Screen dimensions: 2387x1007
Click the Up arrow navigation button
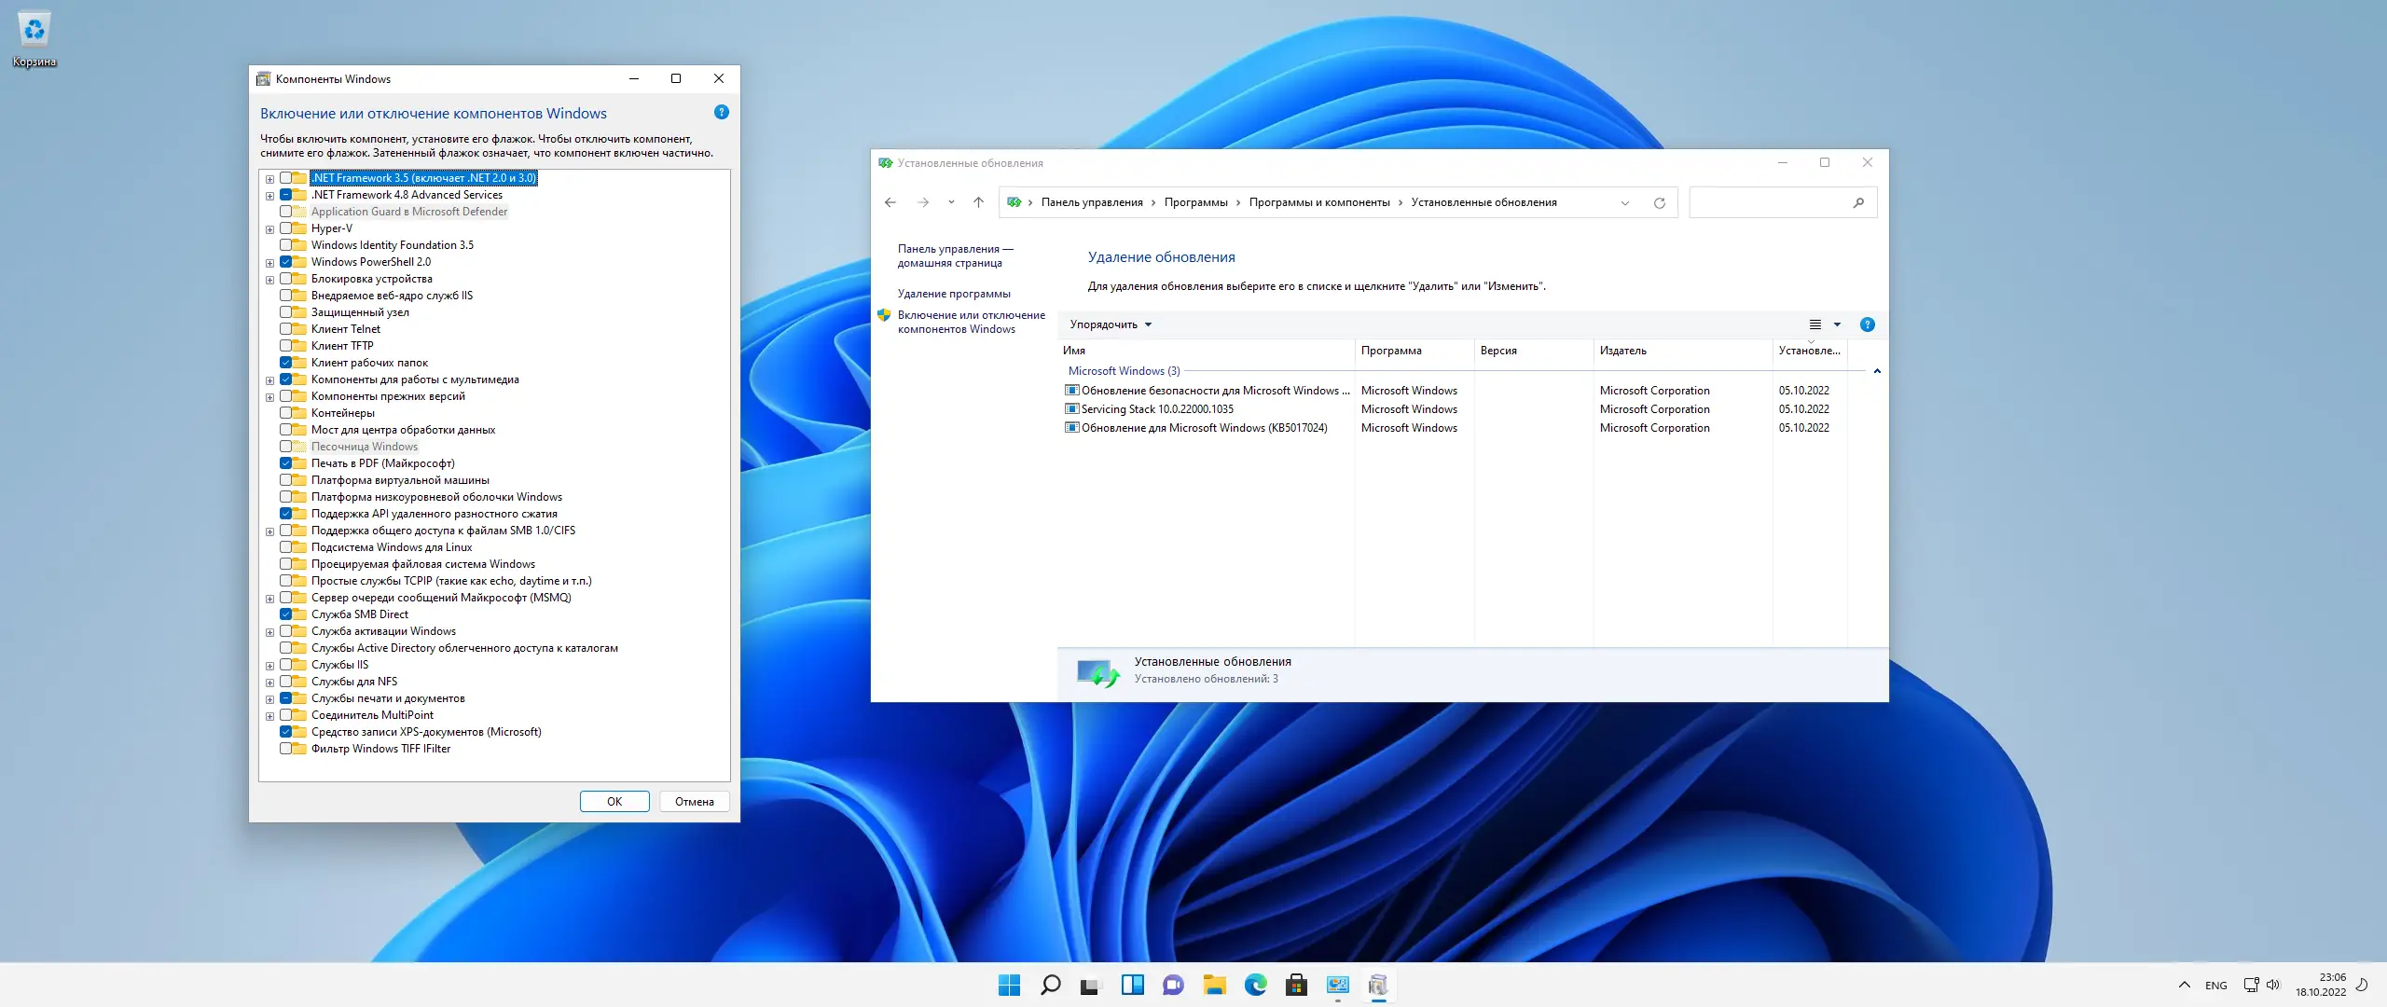(x=978, y=202)
